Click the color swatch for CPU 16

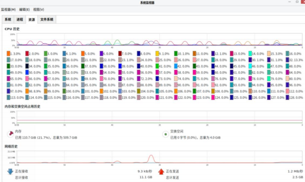point(288,54)
